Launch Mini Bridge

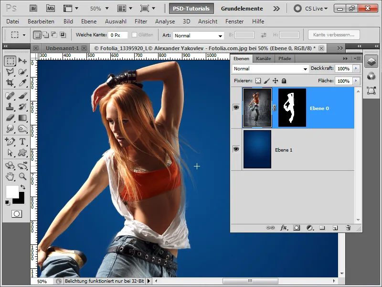[51, 9]
